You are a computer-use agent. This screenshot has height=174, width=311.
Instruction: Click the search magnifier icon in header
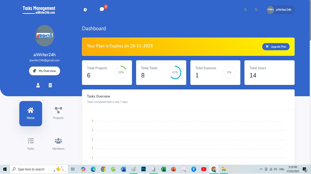256,10
